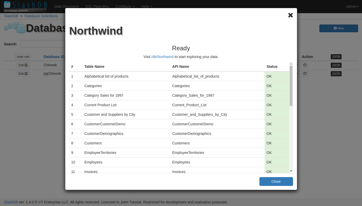Click the New database button
The height and width of the screenshot is (206, 362).
[x=338, y=28]
